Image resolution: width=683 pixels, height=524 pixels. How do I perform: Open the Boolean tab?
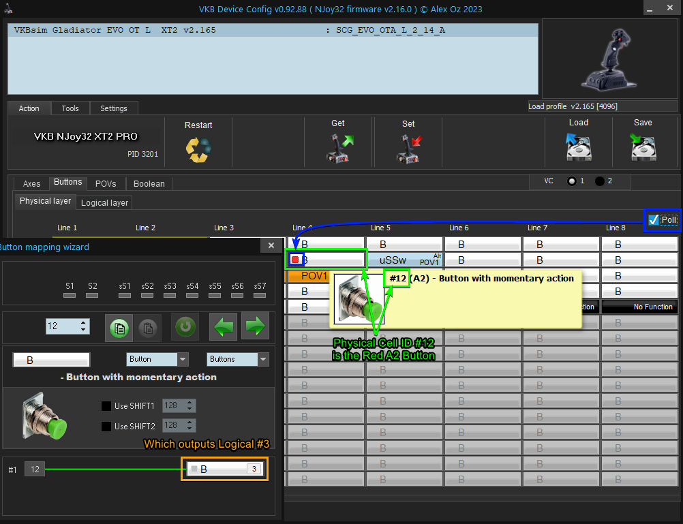coord(149,184)
